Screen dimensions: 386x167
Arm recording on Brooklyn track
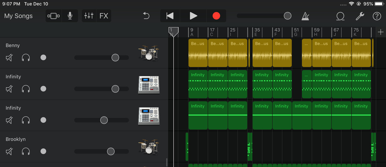(x=43, y=151)
